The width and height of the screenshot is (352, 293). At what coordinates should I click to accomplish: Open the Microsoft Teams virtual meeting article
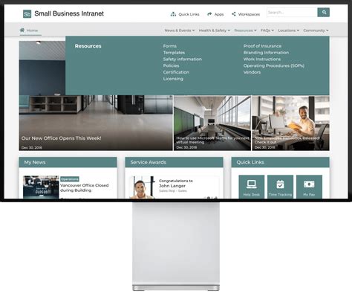tap(212, 140)
